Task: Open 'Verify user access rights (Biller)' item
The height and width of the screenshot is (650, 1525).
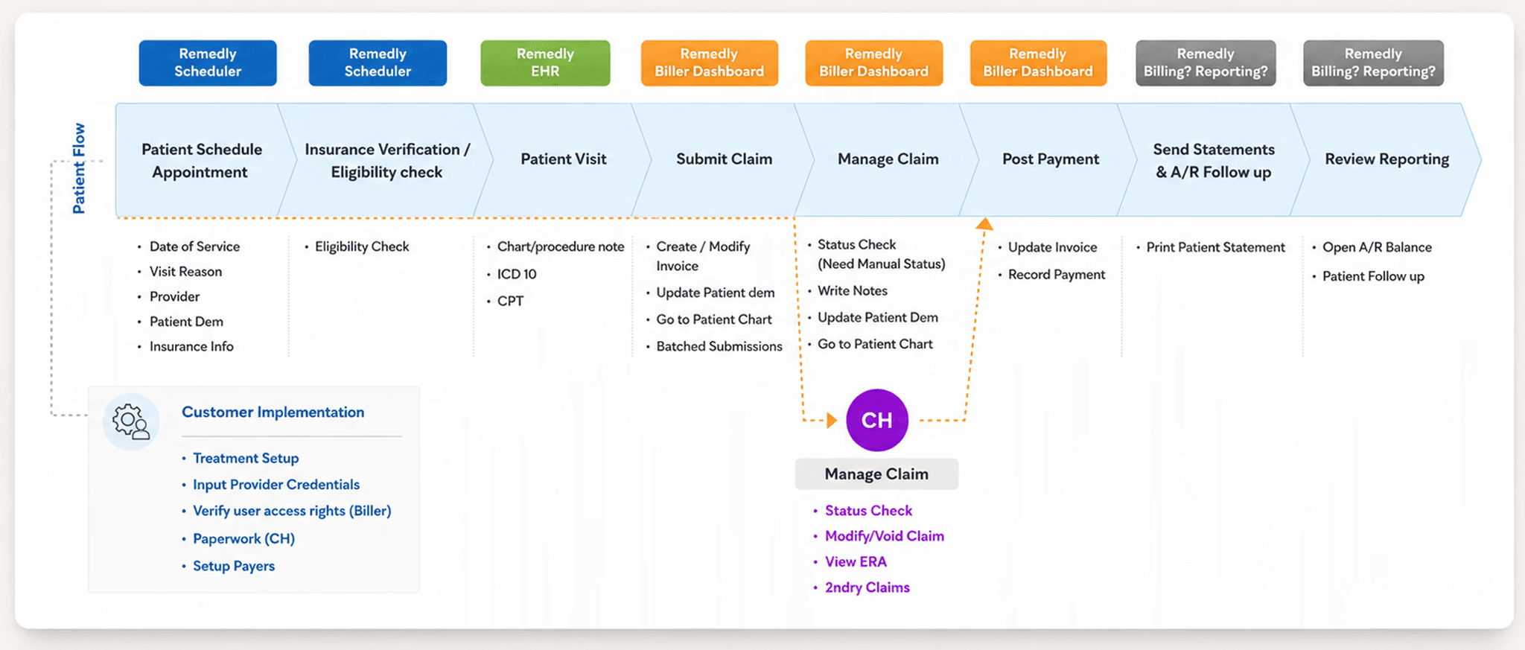Action: tap(292, 511)
